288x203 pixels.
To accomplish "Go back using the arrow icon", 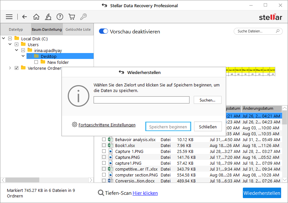I will (x=25, y=17).
